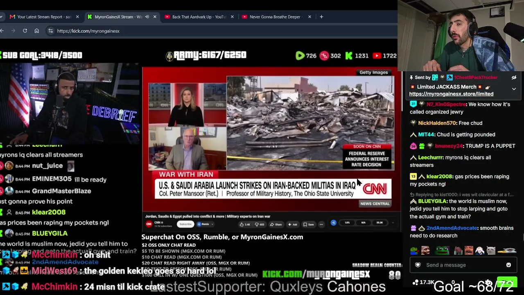The width and height of the screenshot is (524, 295).
Task: Click the Getty Images credit label on video
Action: (373, 73)
